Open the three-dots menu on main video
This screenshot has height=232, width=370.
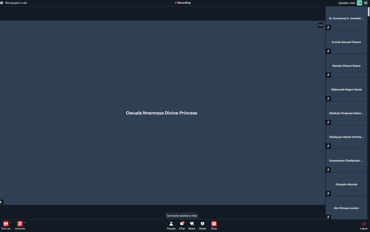321,25
